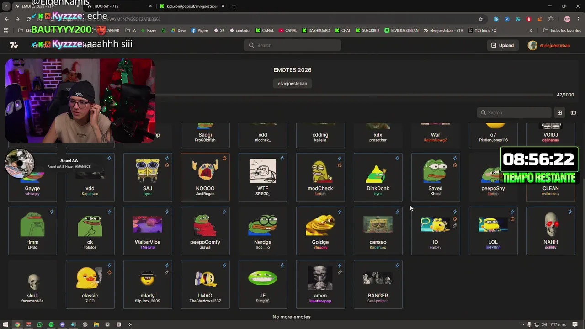Image resolution: width=585 pixels, height=329 pixels.
Task: Open WhatsApp from the taskbar
Action: [40, 324]
